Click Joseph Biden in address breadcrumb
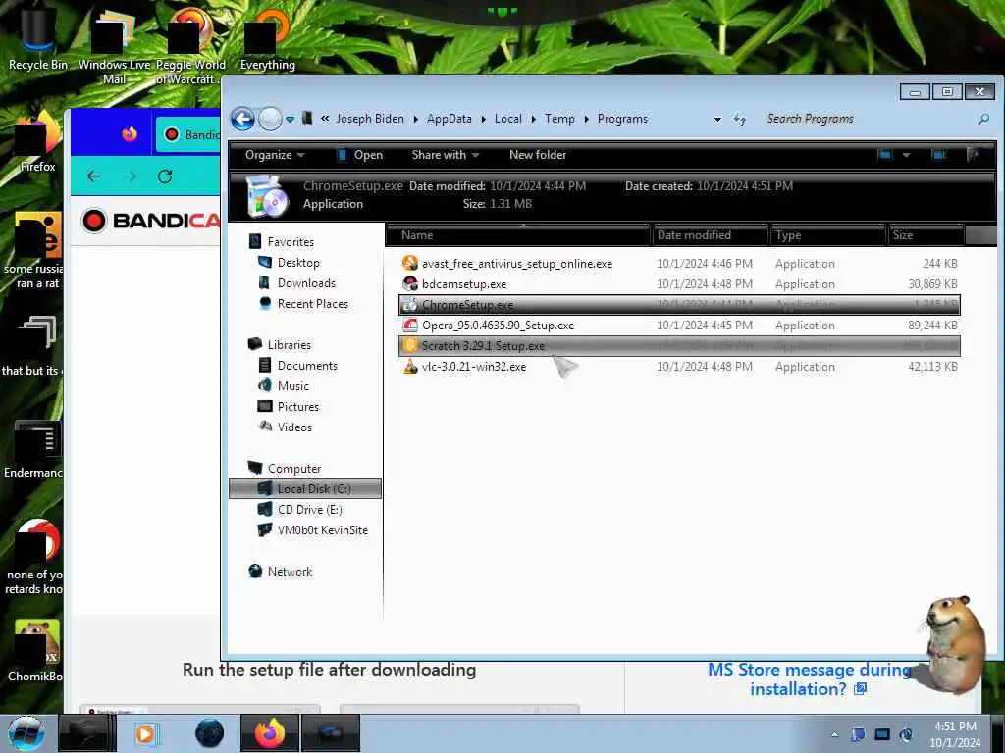 click(x=370, y=119)
